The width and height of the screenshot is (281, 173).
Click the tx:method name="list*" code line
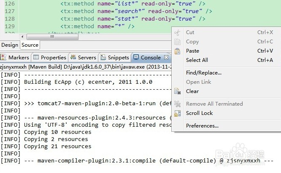(x=133, y=4)
